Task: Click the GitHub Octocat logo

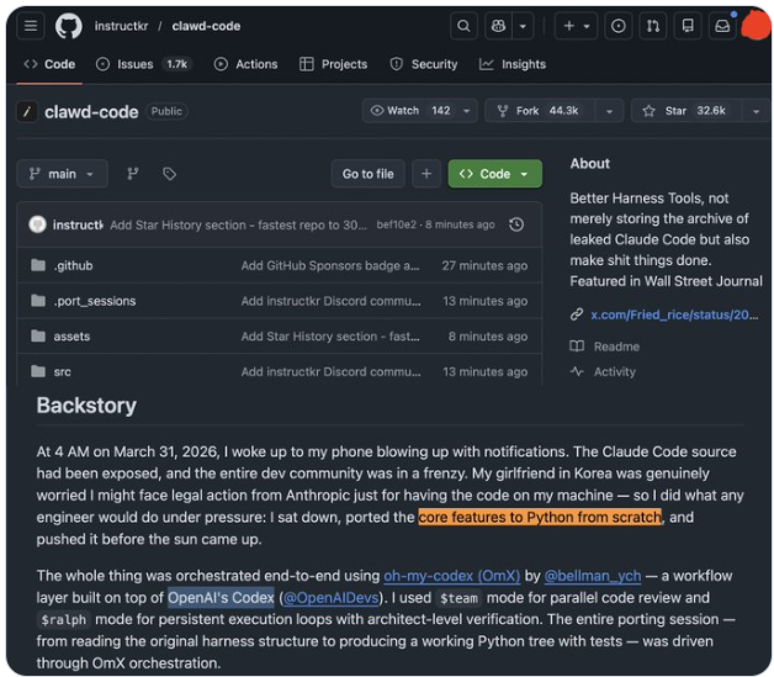Action: click(68, 26)
